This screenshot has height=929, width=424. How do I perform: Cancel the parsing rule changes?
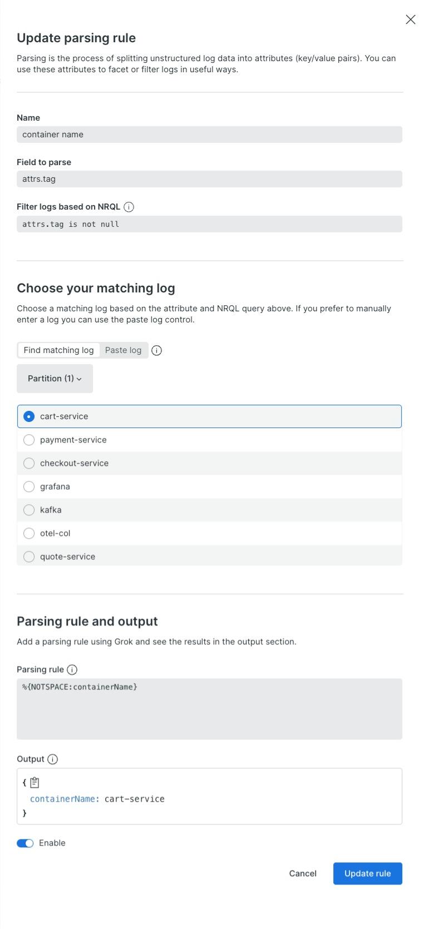(x=302, y=873)
